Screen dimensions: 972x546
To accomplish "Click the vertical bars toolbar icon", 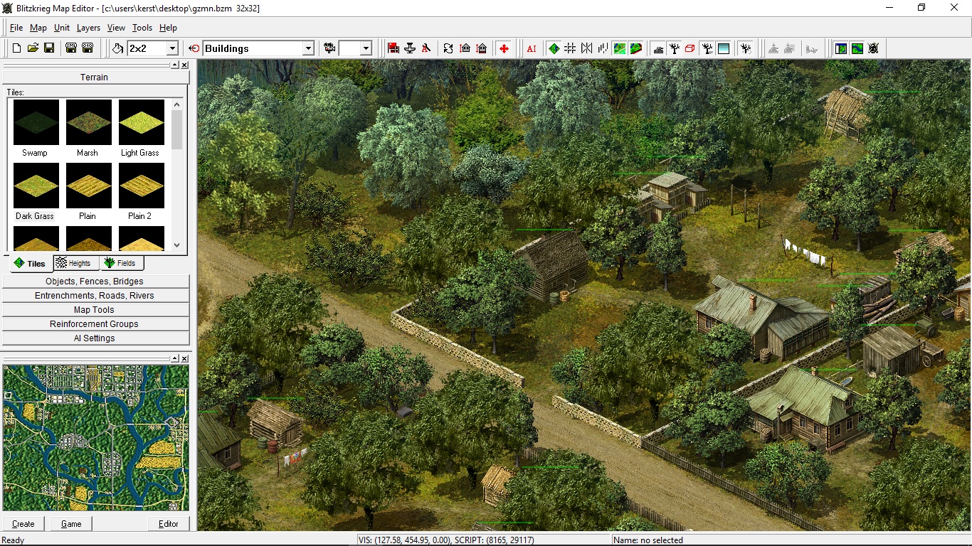I will pyautogui.click(x=603, y=48).
